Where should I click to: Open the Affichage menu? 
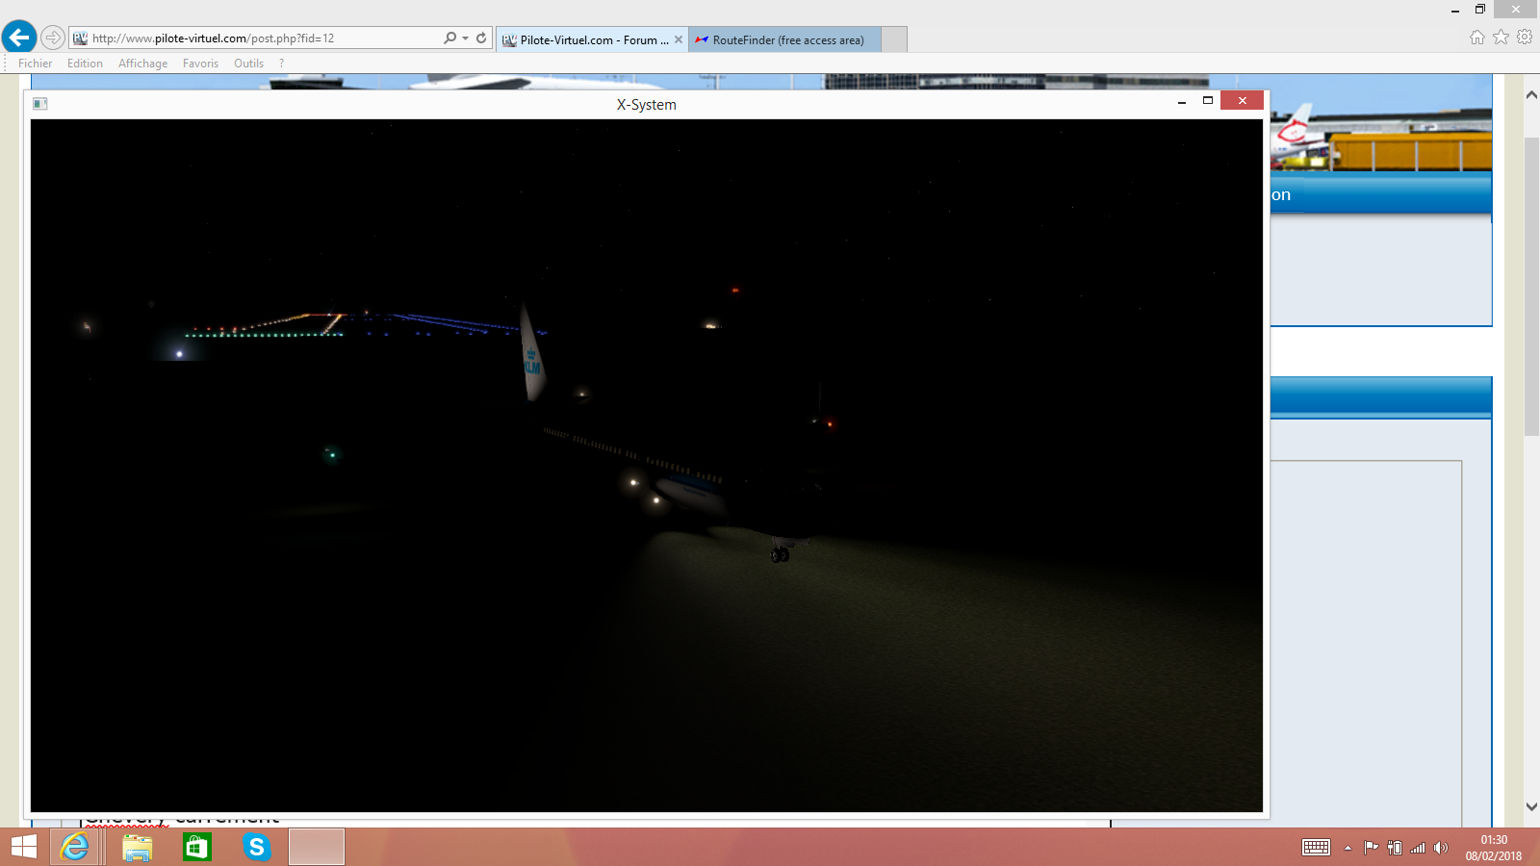click(x=142, y=64)
